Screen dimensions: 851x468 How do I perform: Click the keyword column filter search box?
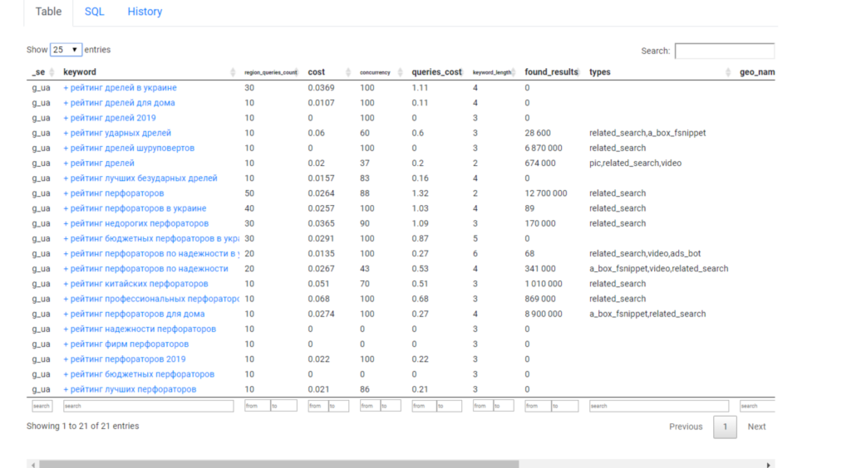pos(148,406)
